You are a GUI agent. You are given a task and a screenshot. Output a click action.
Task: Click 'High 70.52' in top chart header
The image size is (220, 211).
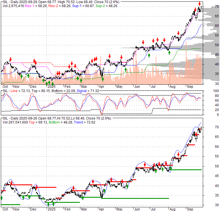click(x=66, y=2)
